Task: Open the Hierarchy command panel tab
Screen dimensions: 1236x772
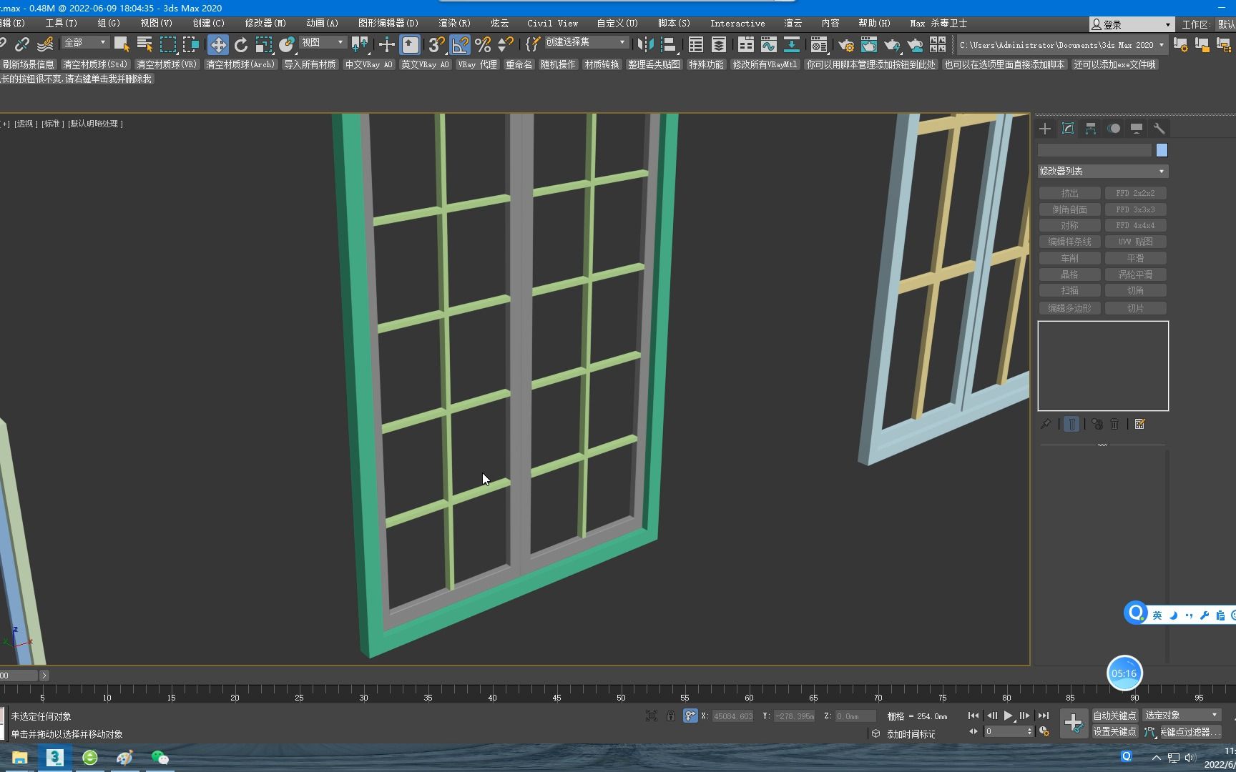Action: (x=1091, y=129)
